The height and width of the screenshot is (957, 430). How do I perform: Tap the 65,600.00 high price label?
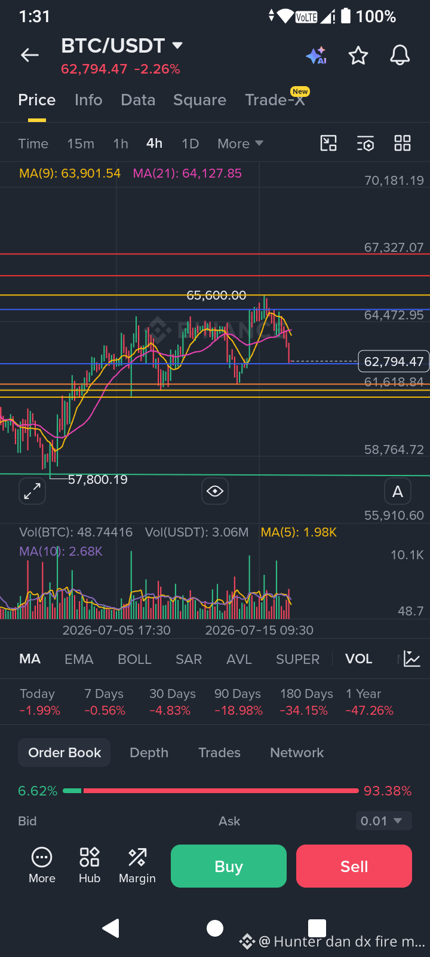(216, 295)
